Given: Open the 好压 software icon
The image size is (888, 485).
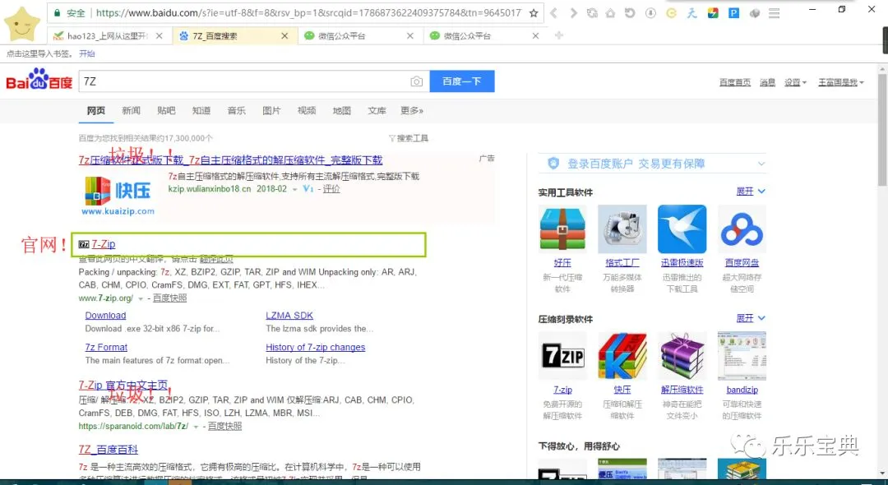Looking at the screenshot, I should tap(562, 229).
